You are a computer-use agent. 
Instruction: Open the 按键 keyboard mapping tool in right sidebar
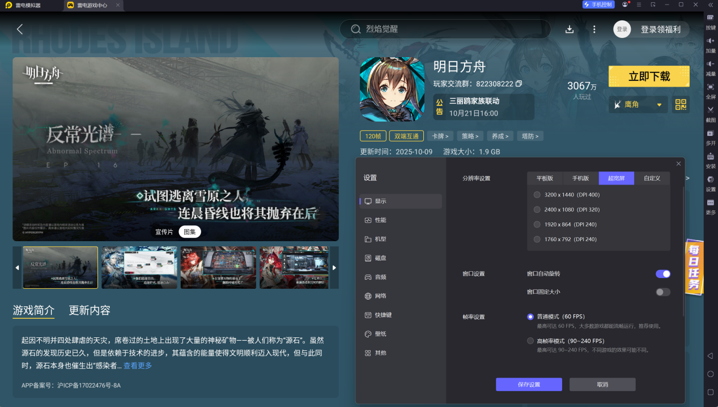(x=709, y=20)
